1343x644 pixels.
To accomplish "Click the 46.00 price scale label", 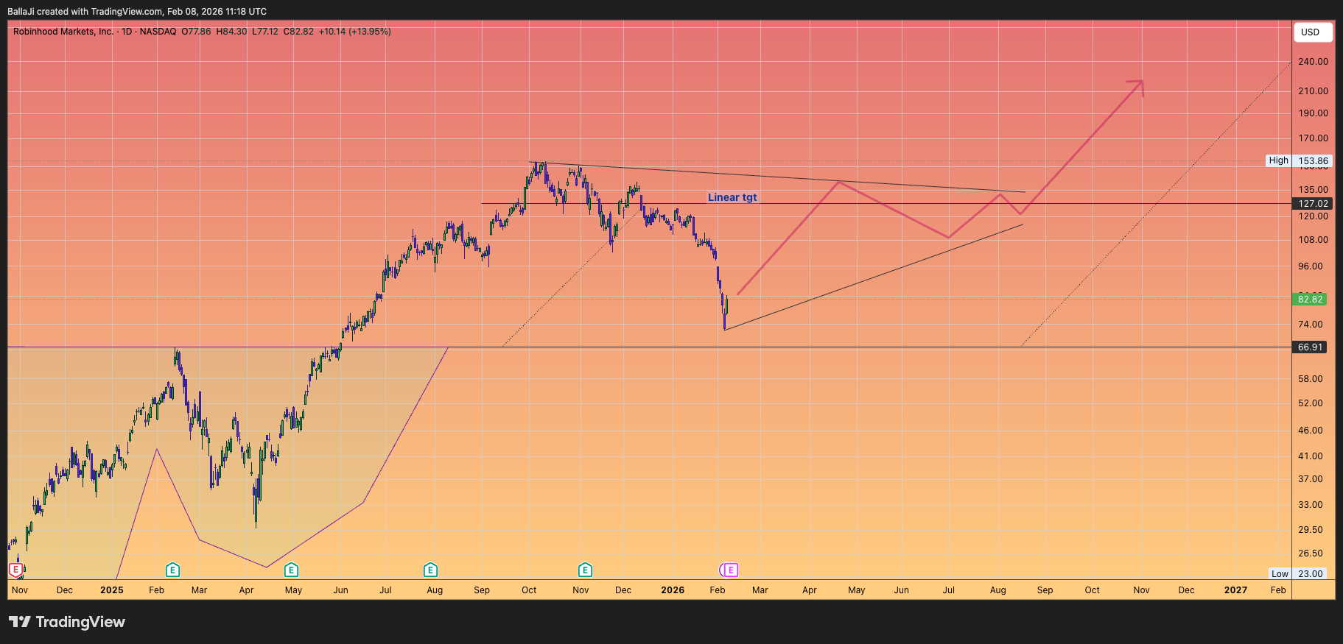I will pos(1311,431).
